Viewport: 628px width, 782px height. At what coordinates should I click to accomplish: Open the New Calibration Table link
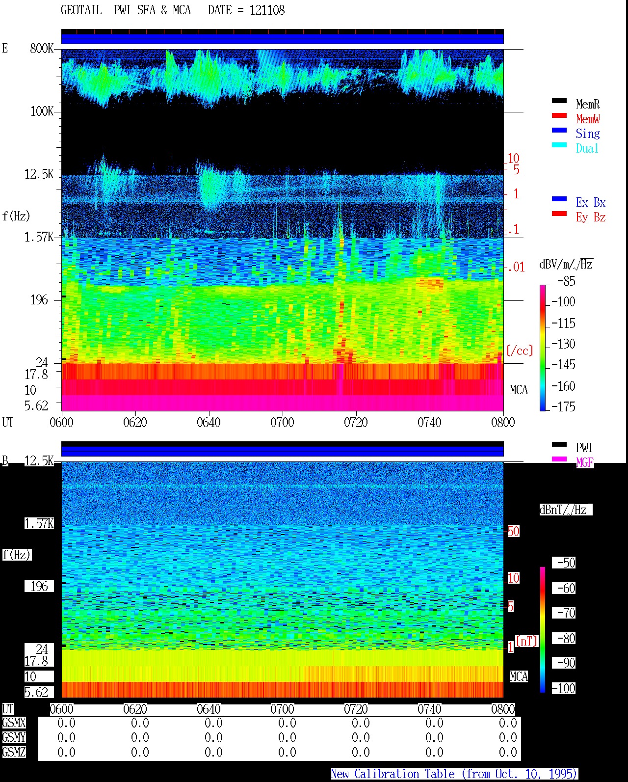(454, 774)
